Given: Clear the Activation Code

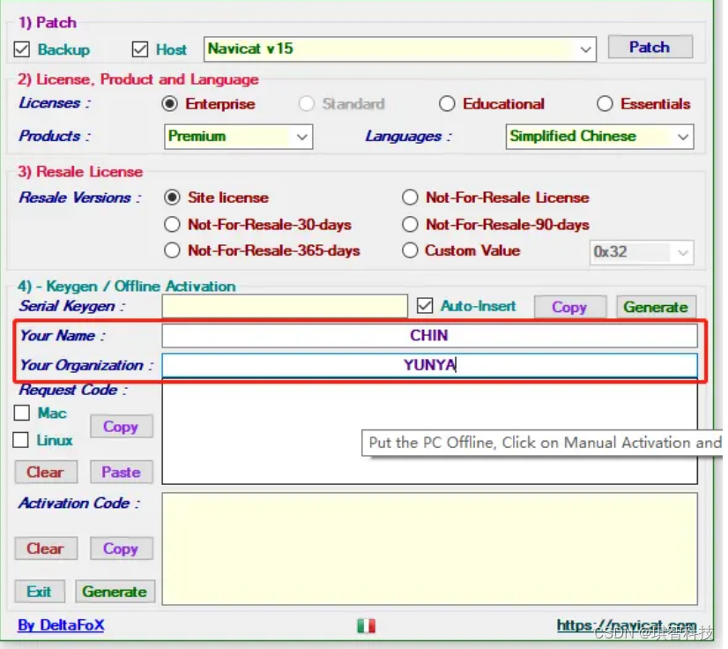Looking at the screenshot, I should pos(46,548).
